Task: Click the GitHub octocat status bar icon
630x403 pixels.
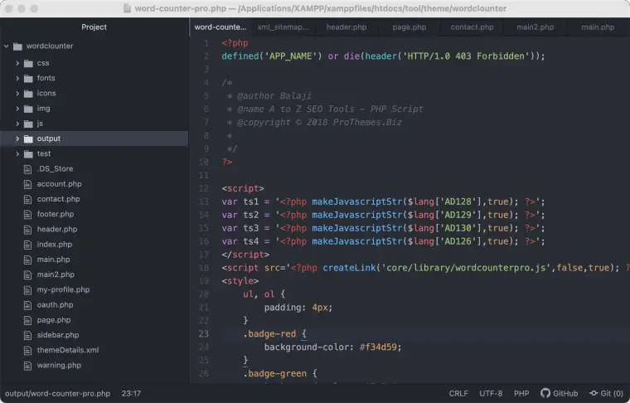Action: tap(545, 393)
